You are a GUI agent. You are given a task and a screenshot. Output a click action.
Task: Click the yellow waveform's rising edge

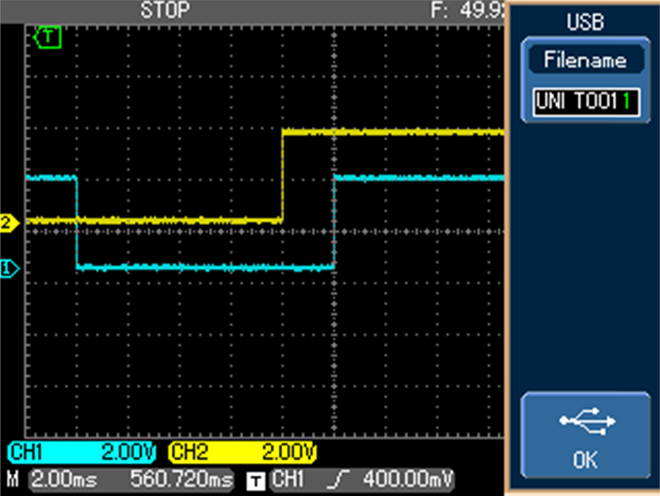(x=283, y=176)
